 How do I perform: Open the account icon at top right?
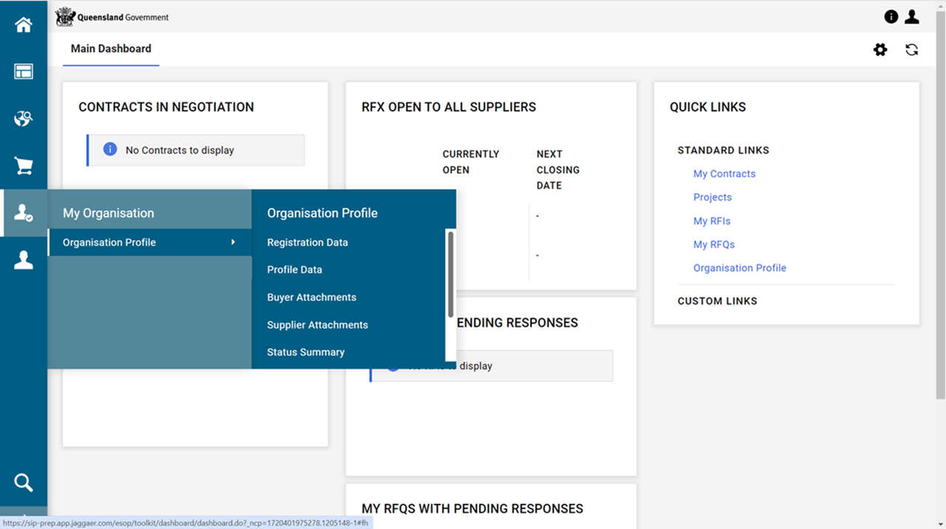point(911,16)
